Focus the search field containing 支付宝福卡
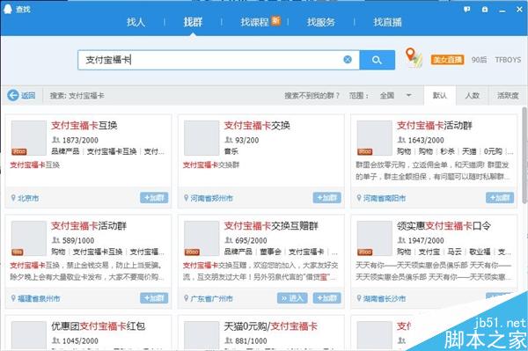 point(218,60)
